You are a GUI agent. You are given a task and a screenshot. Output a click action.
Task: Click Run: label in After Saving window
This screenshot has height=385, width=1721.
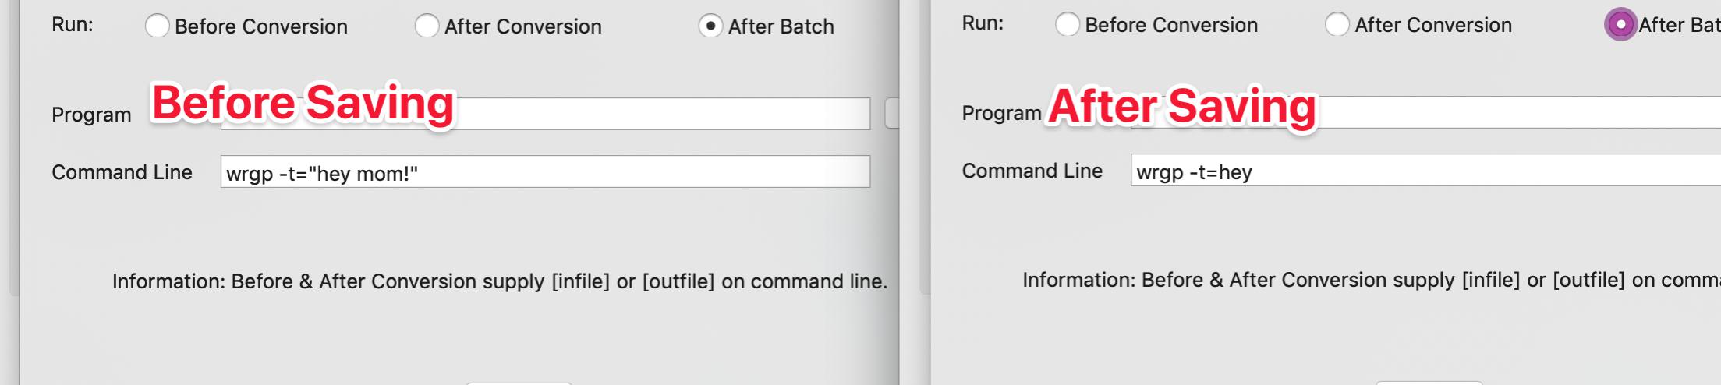(x=983, y=23)
